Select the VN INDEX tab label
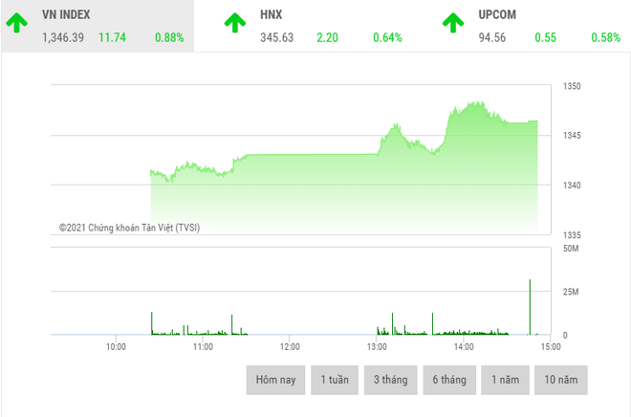The width and height of the screenshot is (631, 417). click(66, 15)
